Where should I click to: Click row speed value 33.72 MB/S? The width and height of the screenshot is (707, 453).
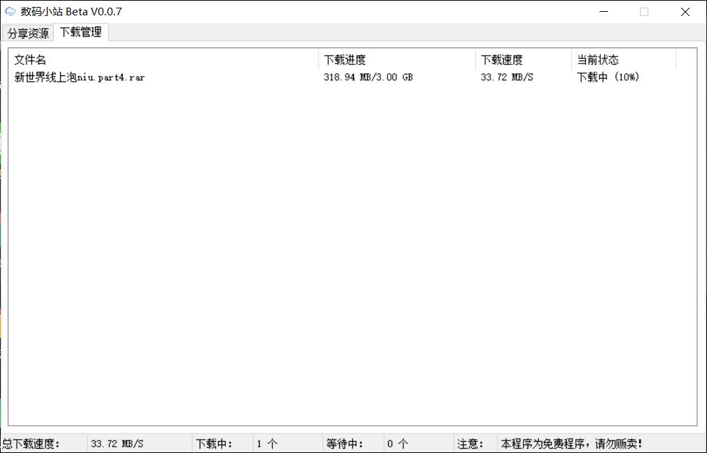tap(507, 77)
